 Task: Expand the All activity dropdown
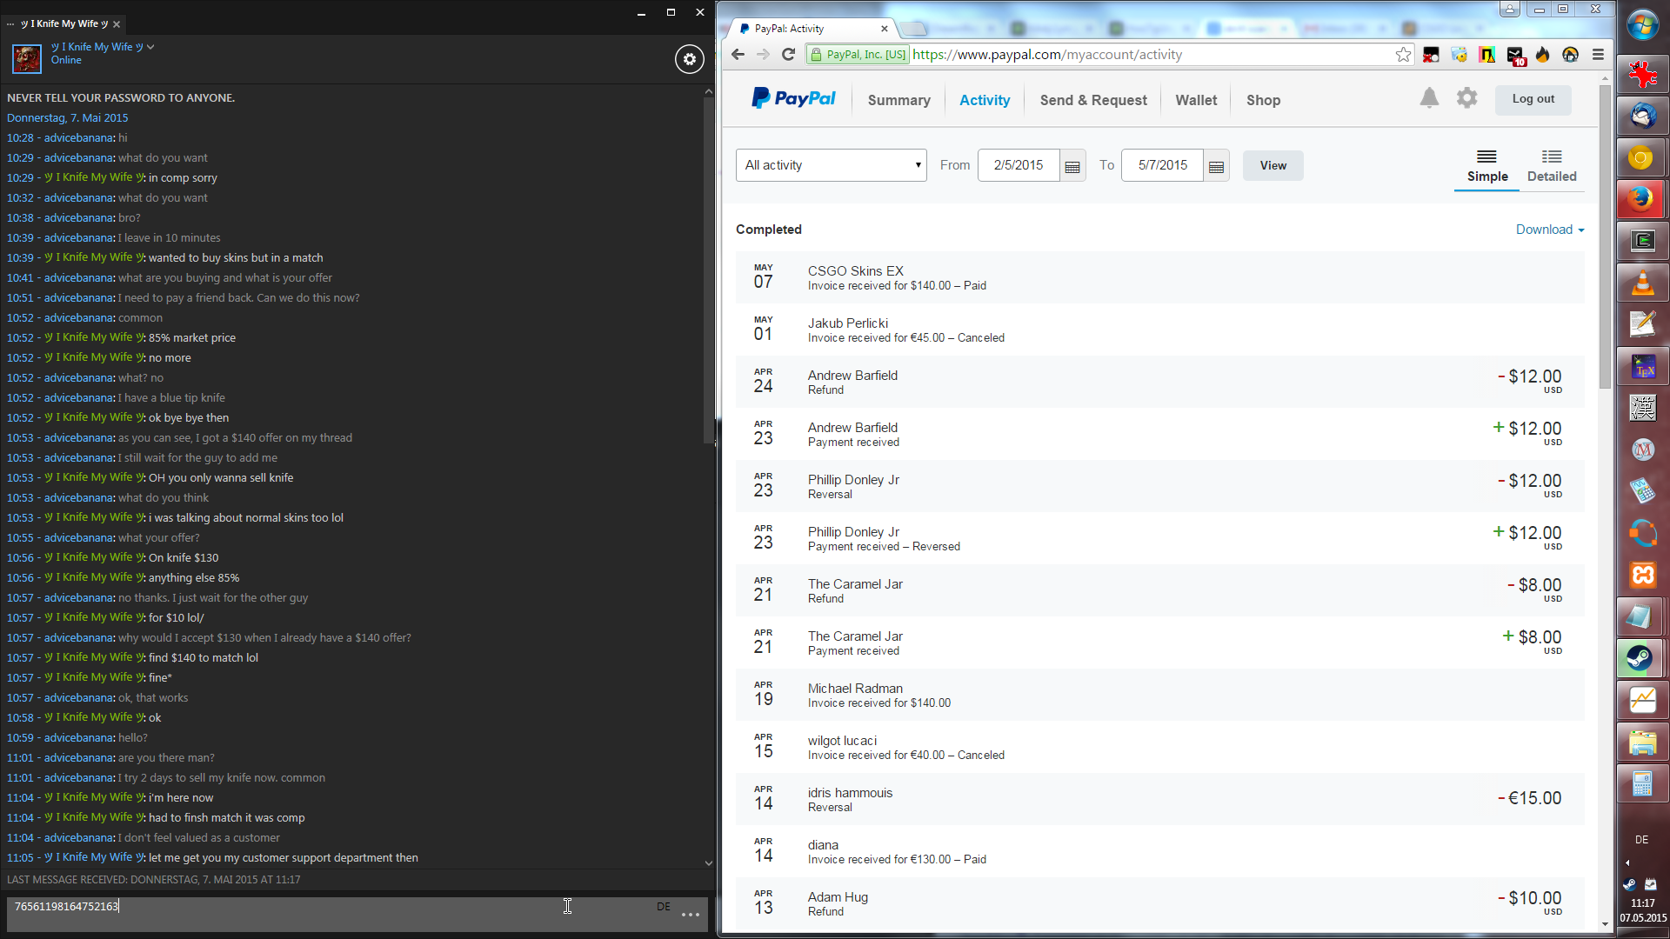(x=832, y=165)
